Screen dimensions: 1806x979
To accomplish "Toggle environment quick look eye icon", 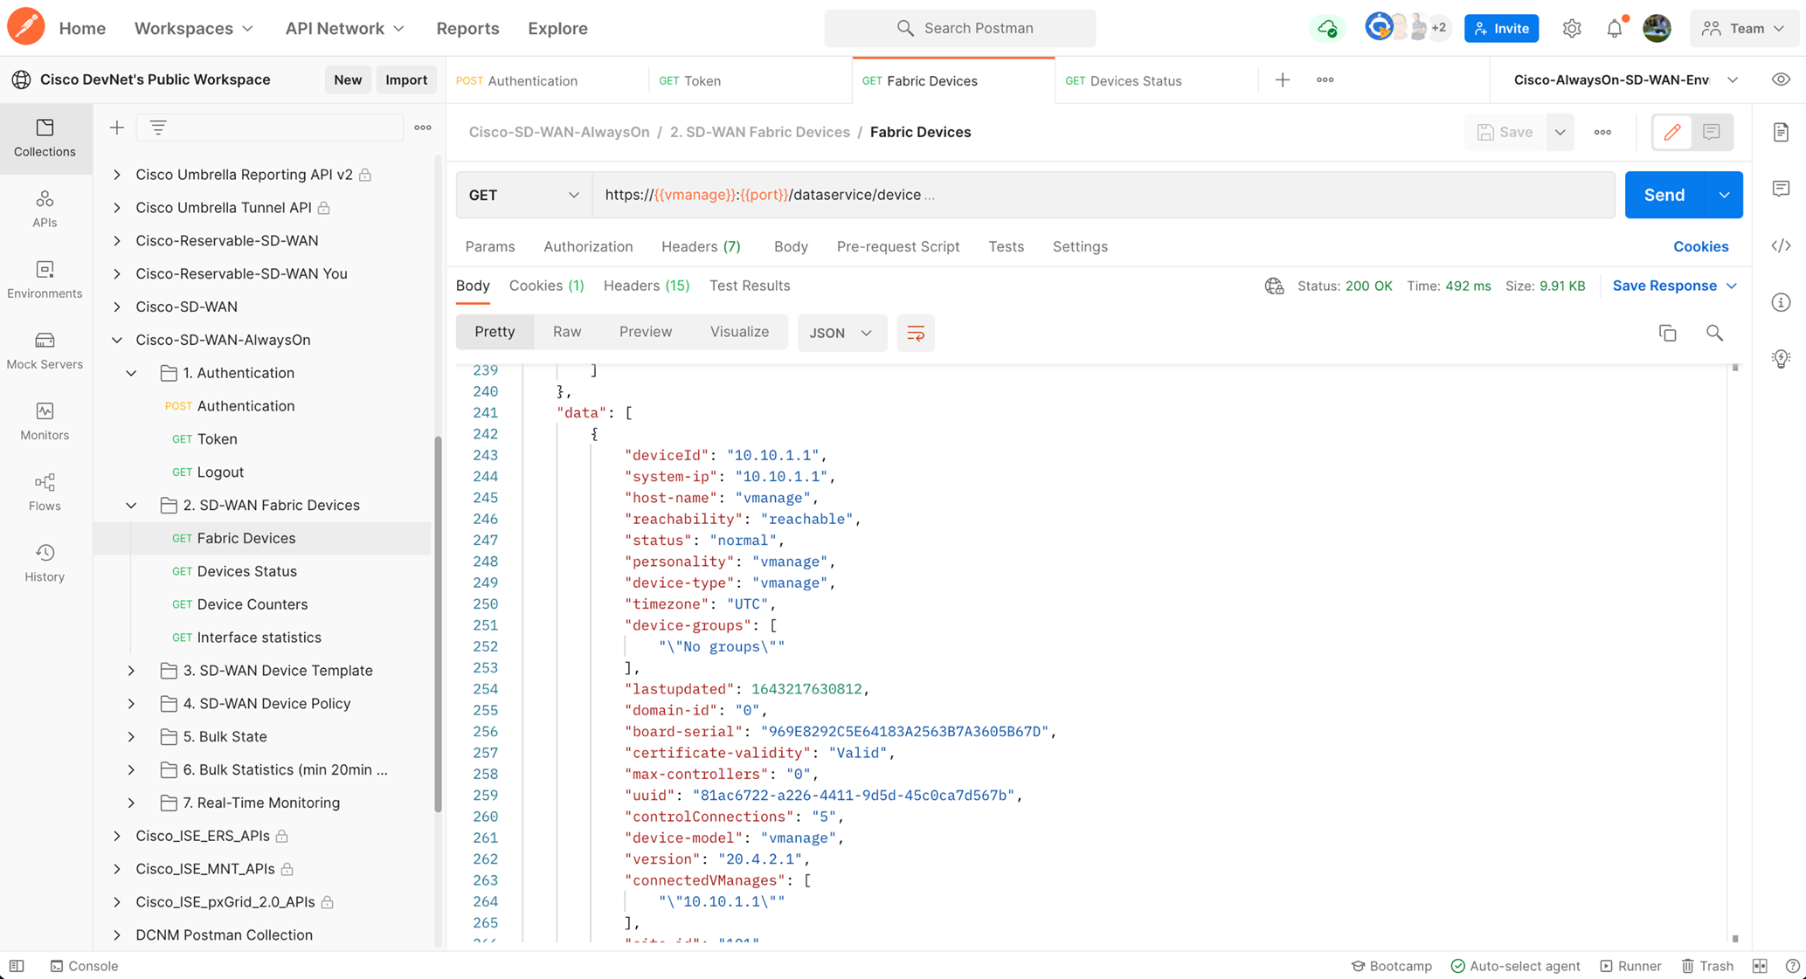I will pyautogui.click(x=1781, y=79).
